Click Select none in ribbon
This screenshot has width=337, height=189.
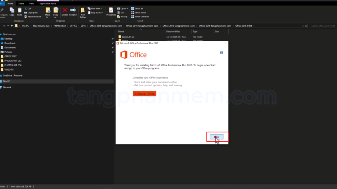click(139, 13)
